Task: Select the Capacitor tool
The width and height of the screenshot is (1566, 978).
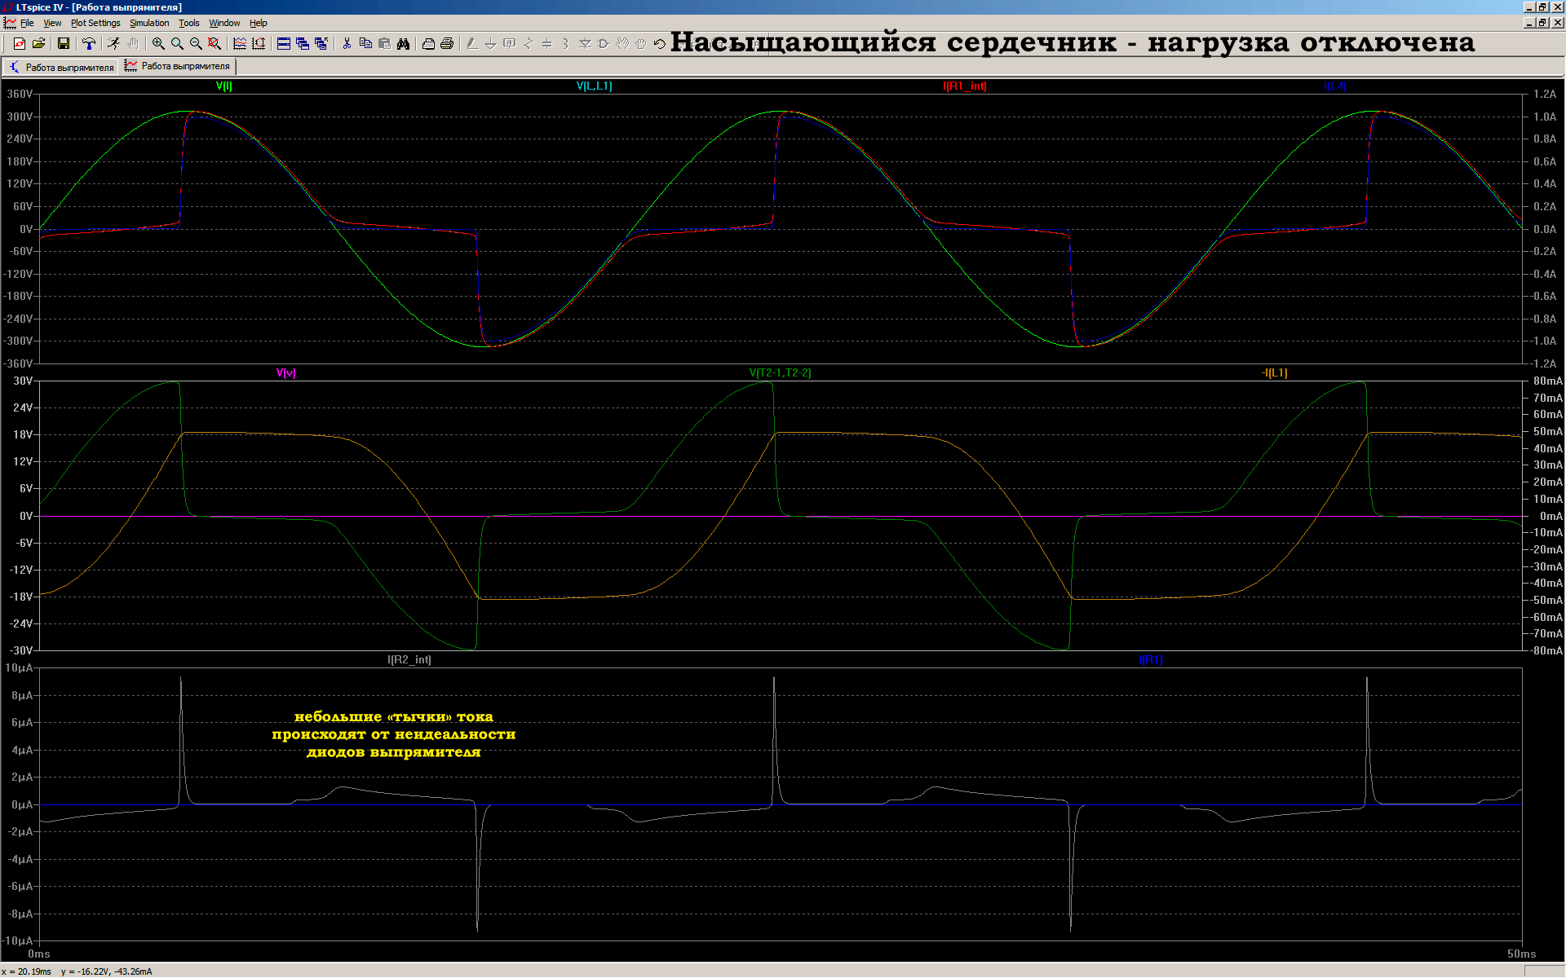Action: (547, 44)
